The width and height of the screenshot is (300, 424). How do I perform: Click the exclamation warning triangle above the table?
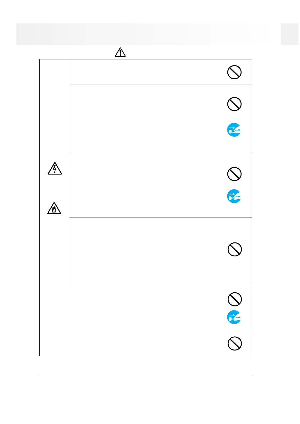tap(120, 52)
